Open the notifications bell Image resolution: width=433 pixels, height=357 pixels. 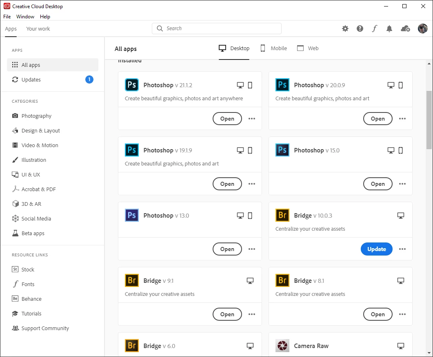click(x=389, y=29)
